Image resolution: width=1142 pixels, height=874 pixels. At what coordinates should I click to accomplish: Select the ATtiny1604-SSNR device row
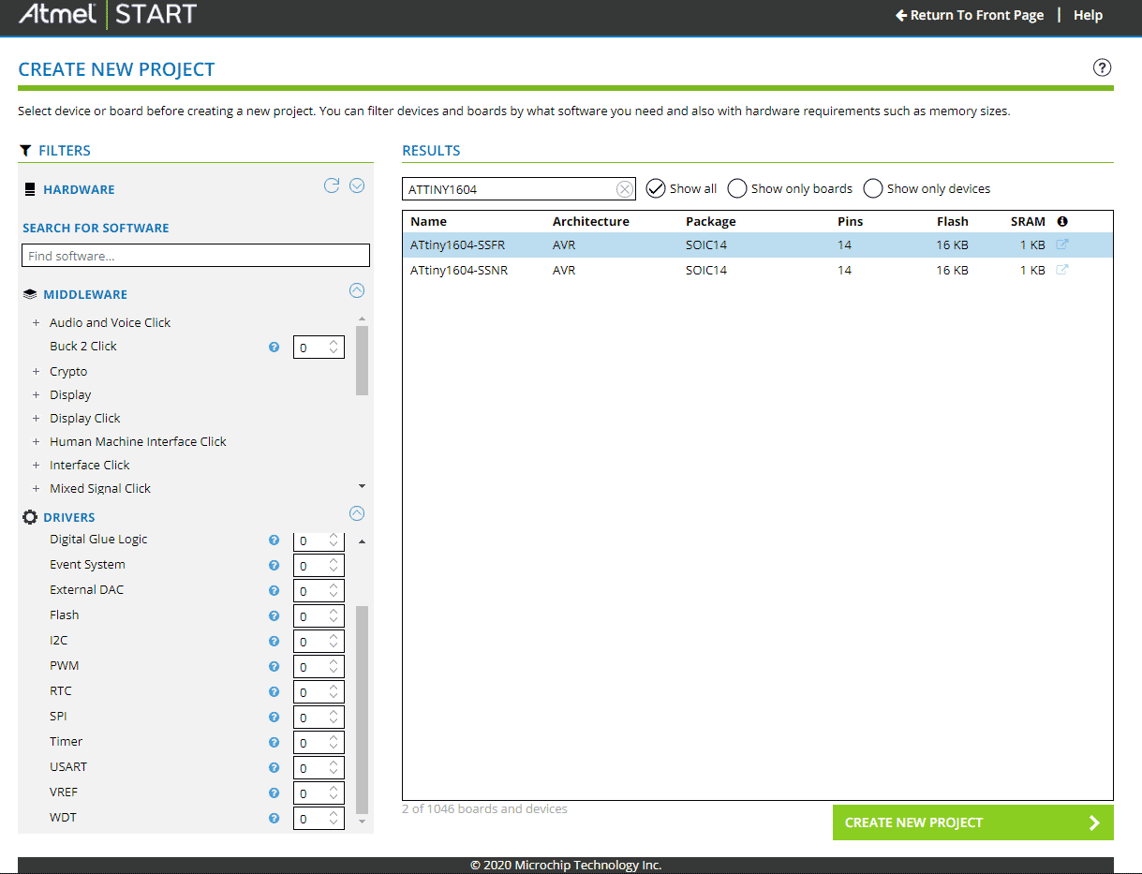coord(758,270)
